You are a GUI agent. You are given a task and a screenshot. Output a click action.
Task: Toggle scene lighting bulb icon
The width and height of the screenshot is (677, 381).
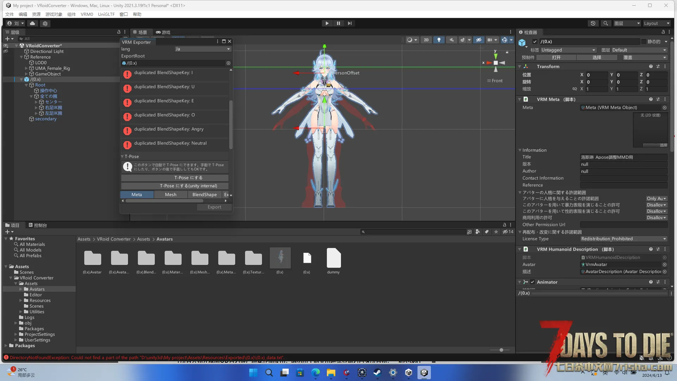click(x=439, y=40)
